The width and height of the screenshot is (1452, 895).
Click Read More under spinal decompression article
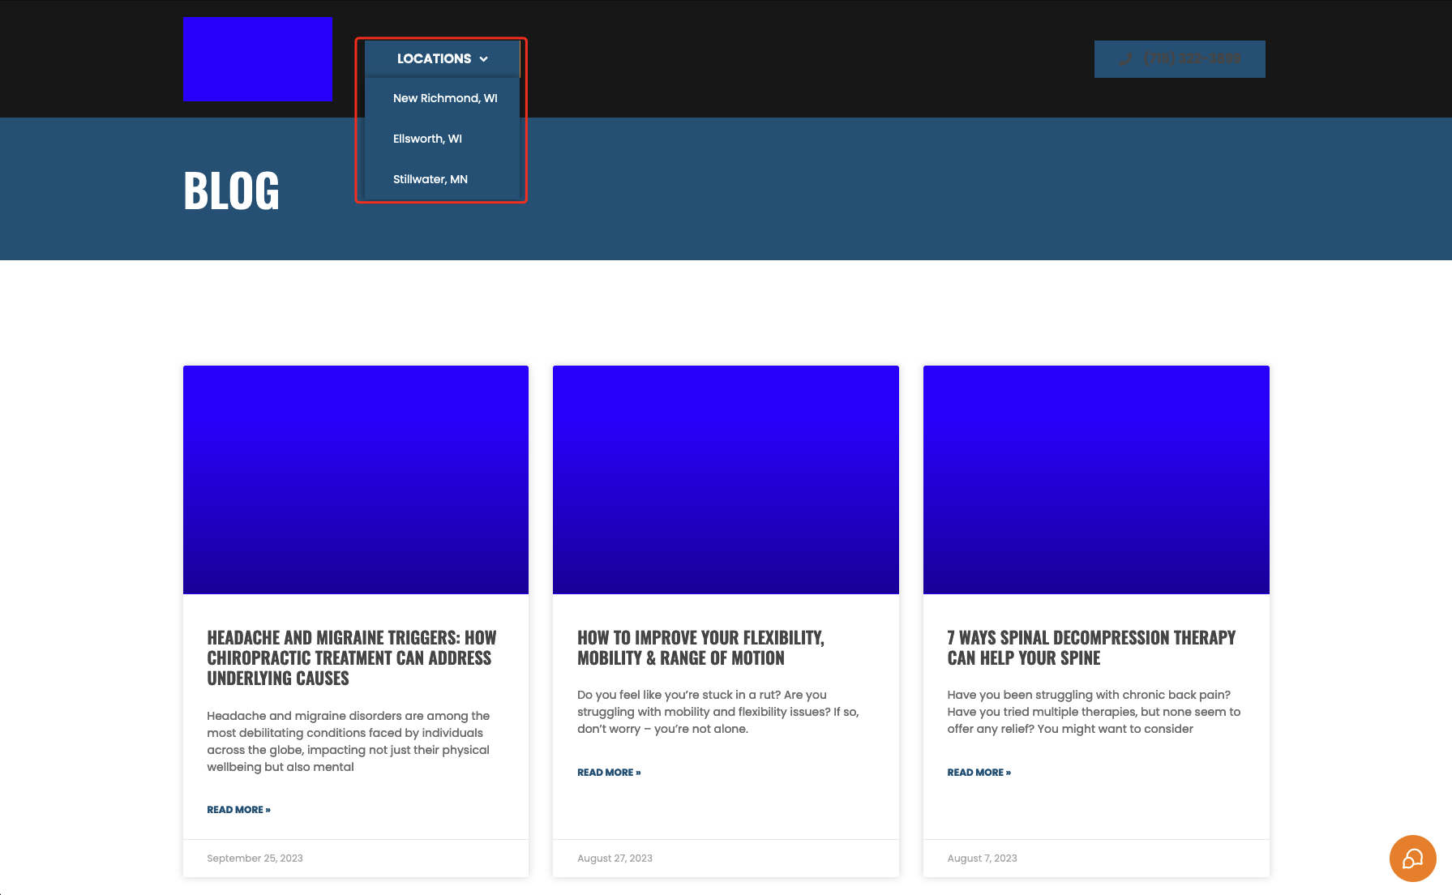point(979,773)
